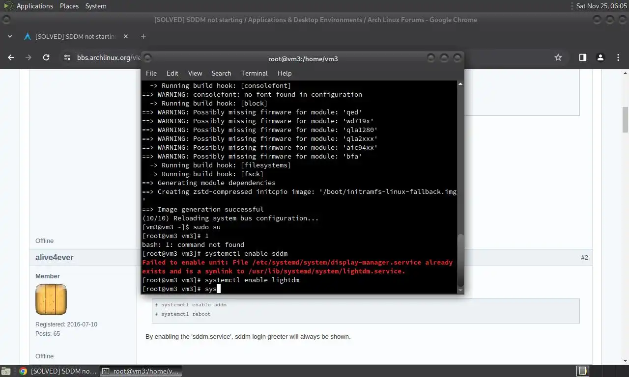
Task: Click the show desktop icon in bottom panel
Action: tap(6, 371)
